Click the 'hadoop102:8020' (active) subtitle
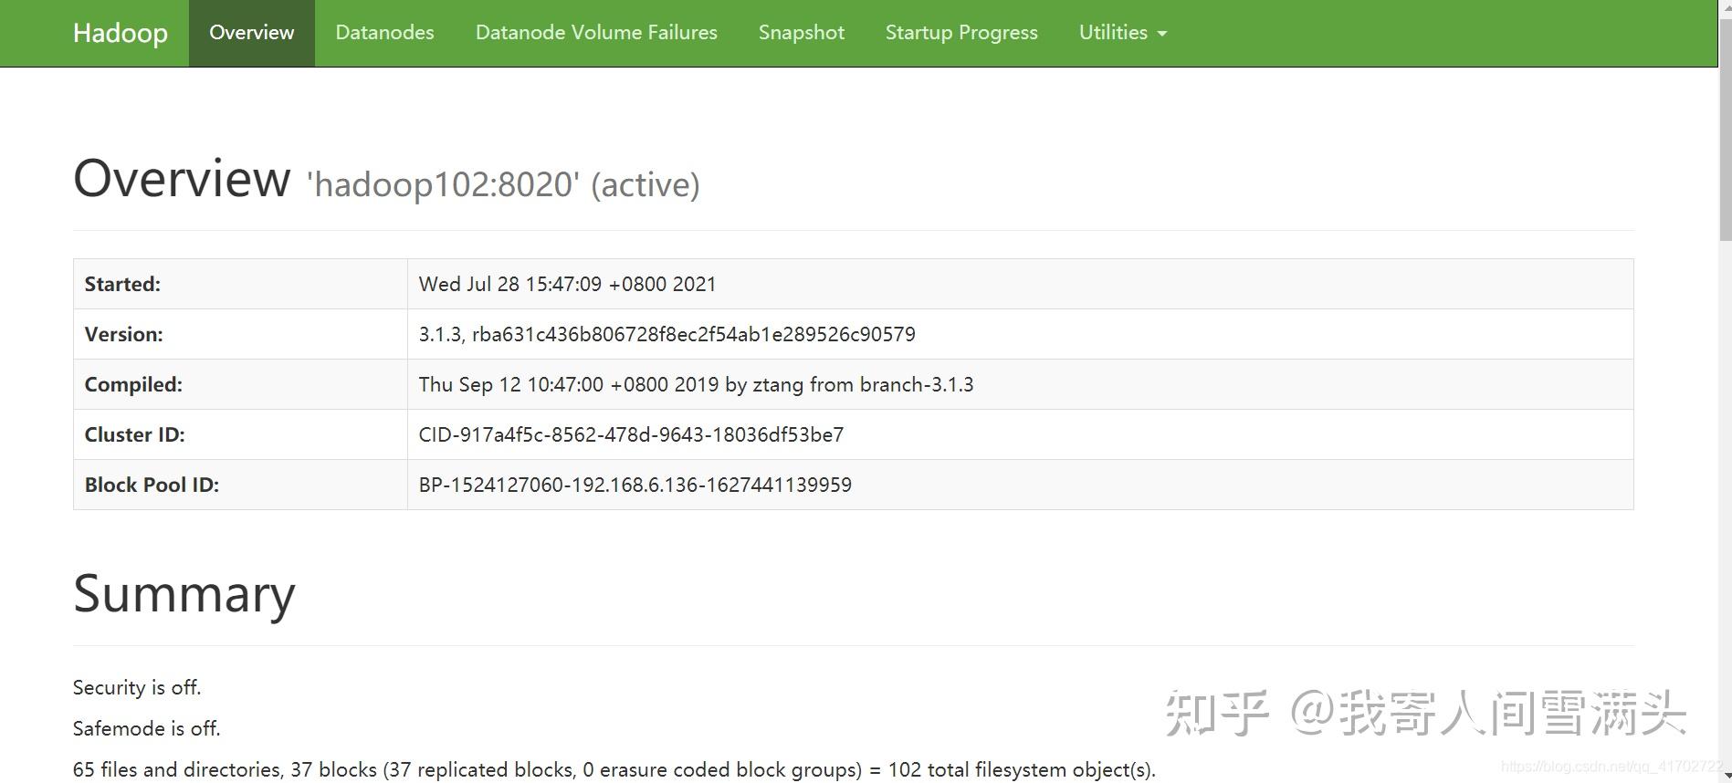 coord(503,184)
